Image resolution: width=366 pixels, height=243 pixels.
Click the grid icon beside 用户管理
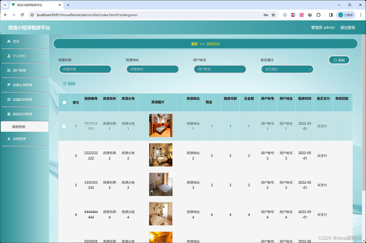[x=9, y=70]
